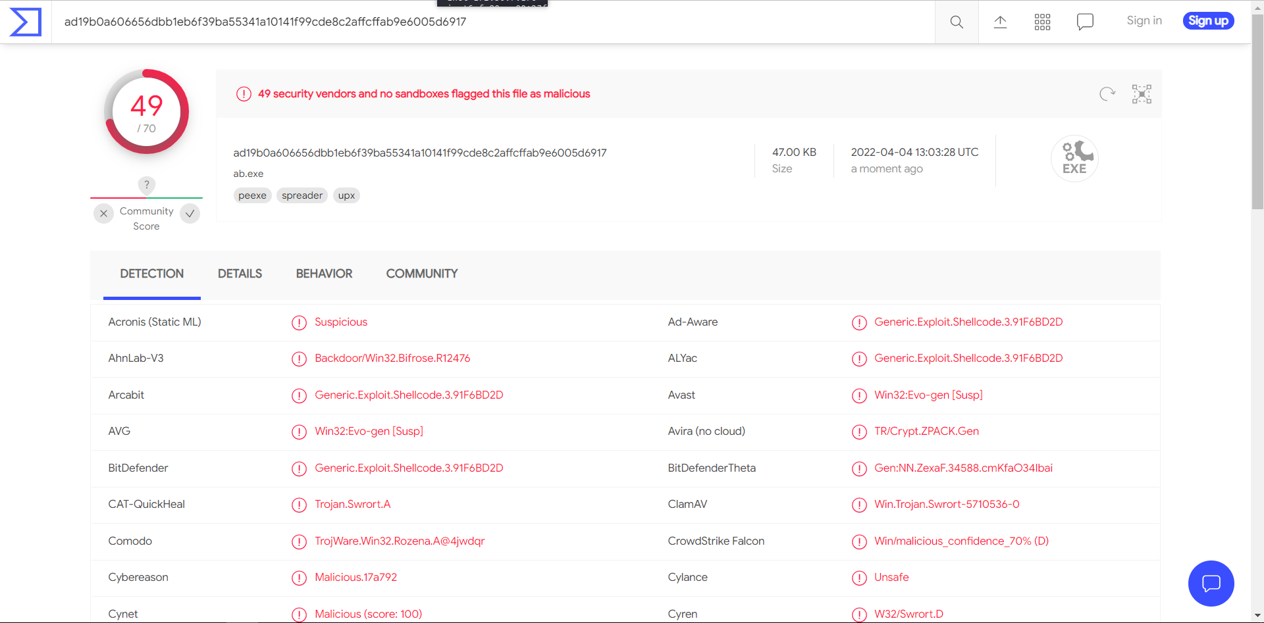Screen dimensions: 1264x623
Task: Click the EXE file type icon
Action: pos(1074,159)
